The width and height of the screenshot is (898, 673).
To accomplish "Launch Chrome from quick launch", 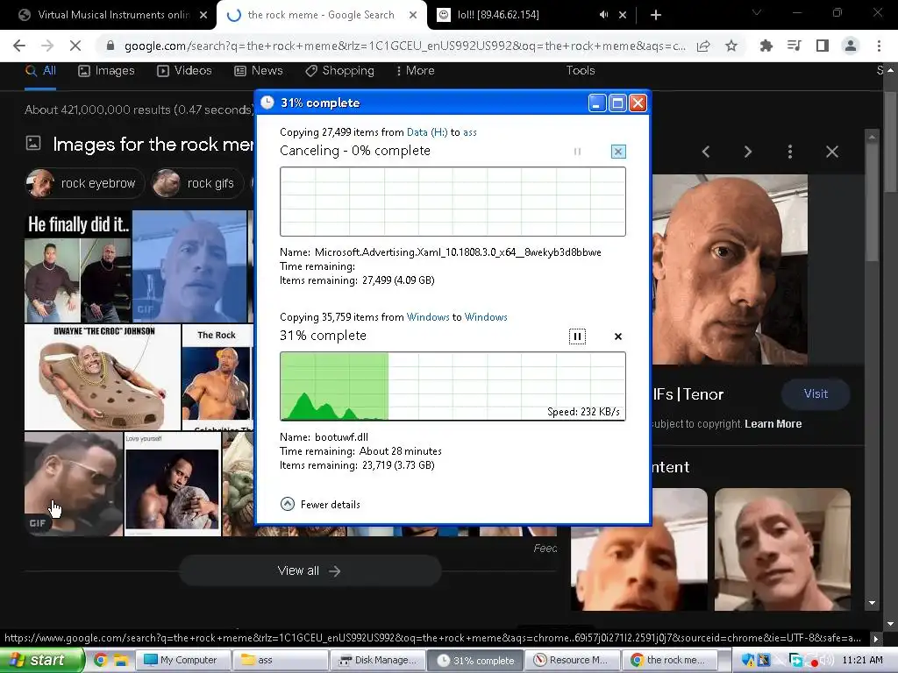I will pos(101,661).
